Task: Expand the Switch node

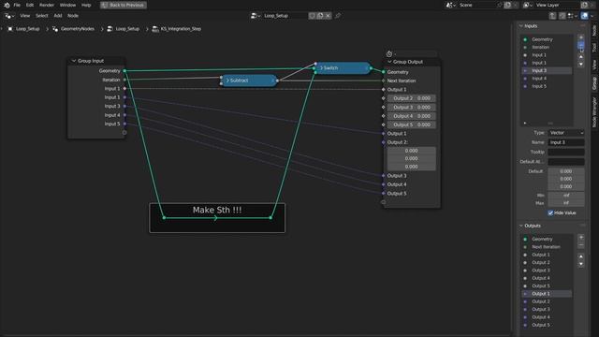Action: [x=322, y=68]
